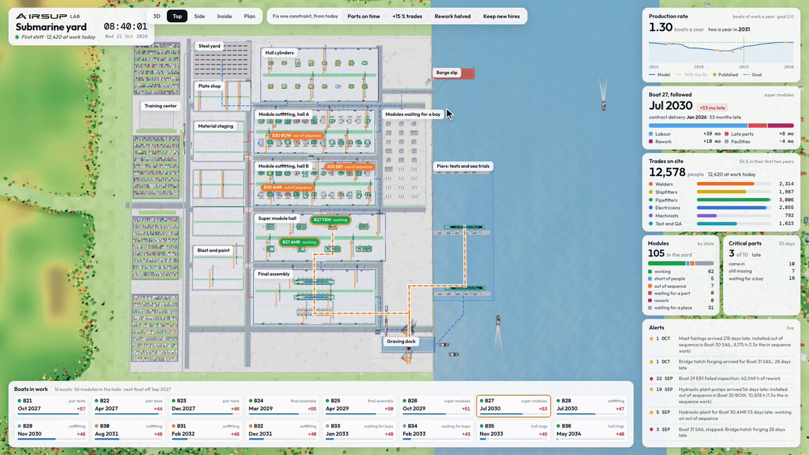Toggle the Keep new hires constraint

click(502, 16)
